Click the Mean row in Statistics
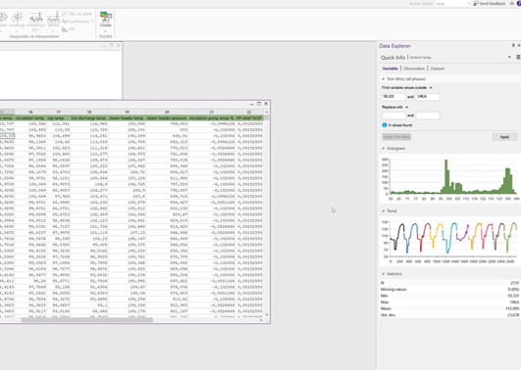 [450, 308]
